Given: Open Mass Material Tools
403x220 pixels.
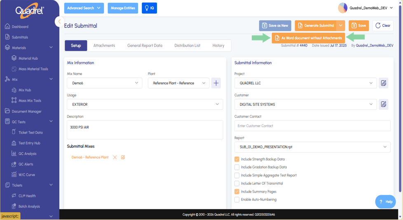Looking at the screenshot, I should click(x=30, y=69).
